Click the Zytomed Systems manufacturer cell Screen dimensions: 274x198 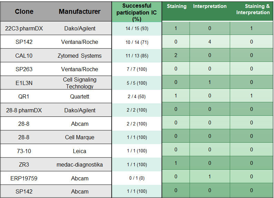pyautogui.click(x=79, y=56)
